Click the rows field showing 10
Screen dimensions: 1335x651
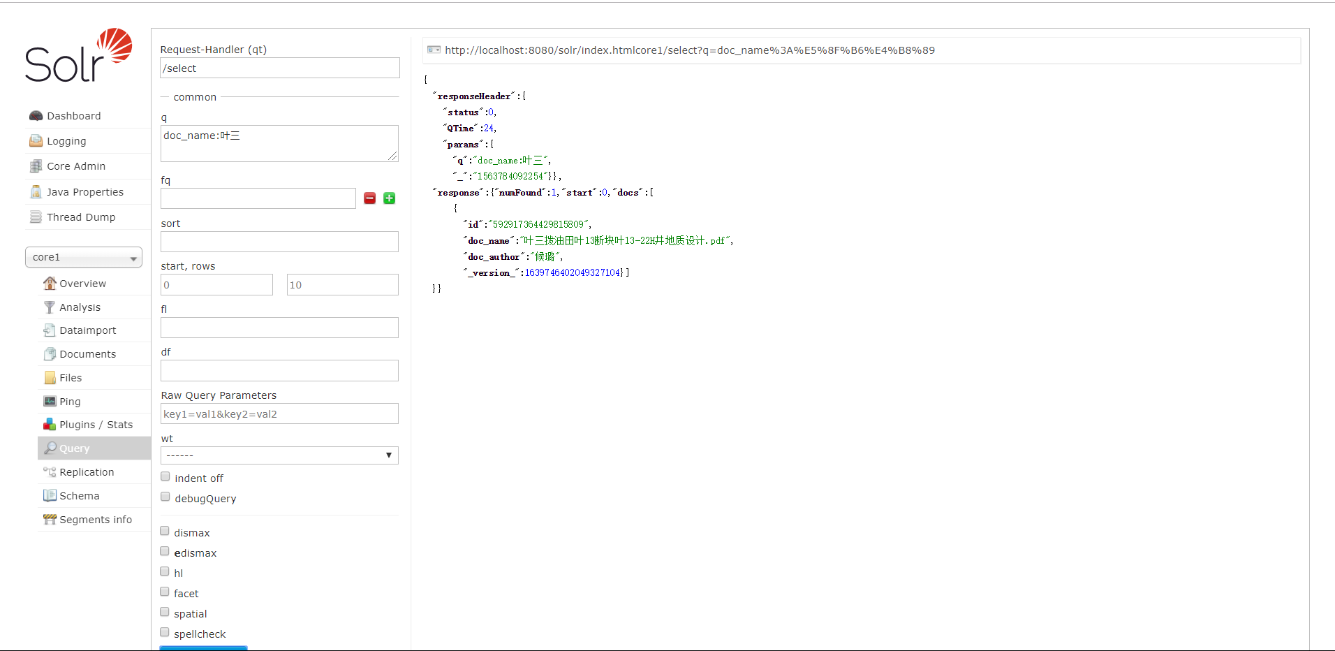tap(343, 284)
